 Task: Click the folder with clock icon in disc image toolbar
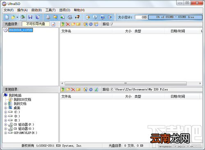96,24
